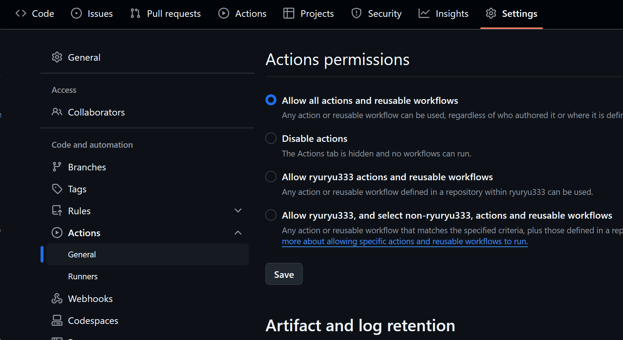Select Allow ryuryu333 and select non-ryuryu333 actions
623x340 pixels.
tap(271, 215)
